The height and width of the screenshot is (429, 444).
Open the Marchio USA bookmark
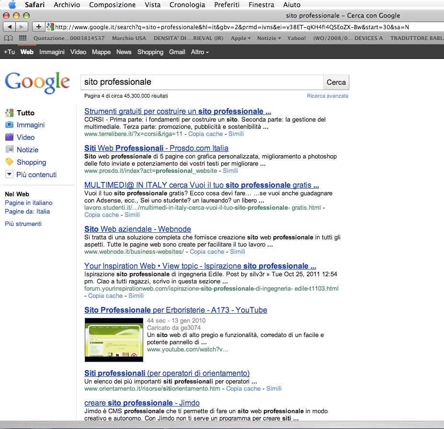click(x=129, y=38)
